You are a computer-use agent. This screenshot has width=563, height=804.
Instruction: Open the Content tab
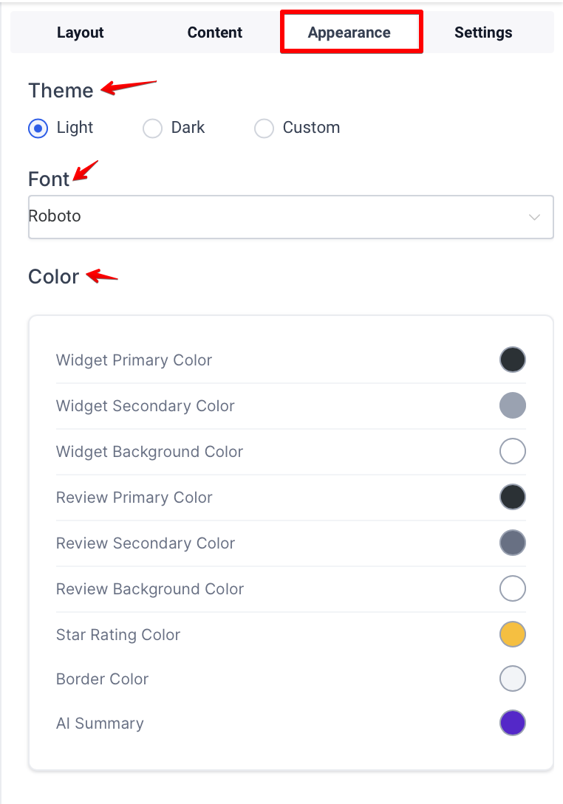point(215,32)
